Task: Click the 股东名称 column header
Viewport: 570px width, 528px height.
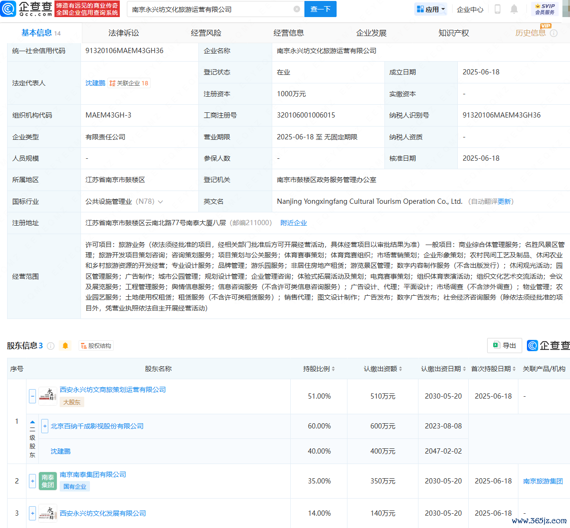Action: pyautogui.click(x=158, y=369)
